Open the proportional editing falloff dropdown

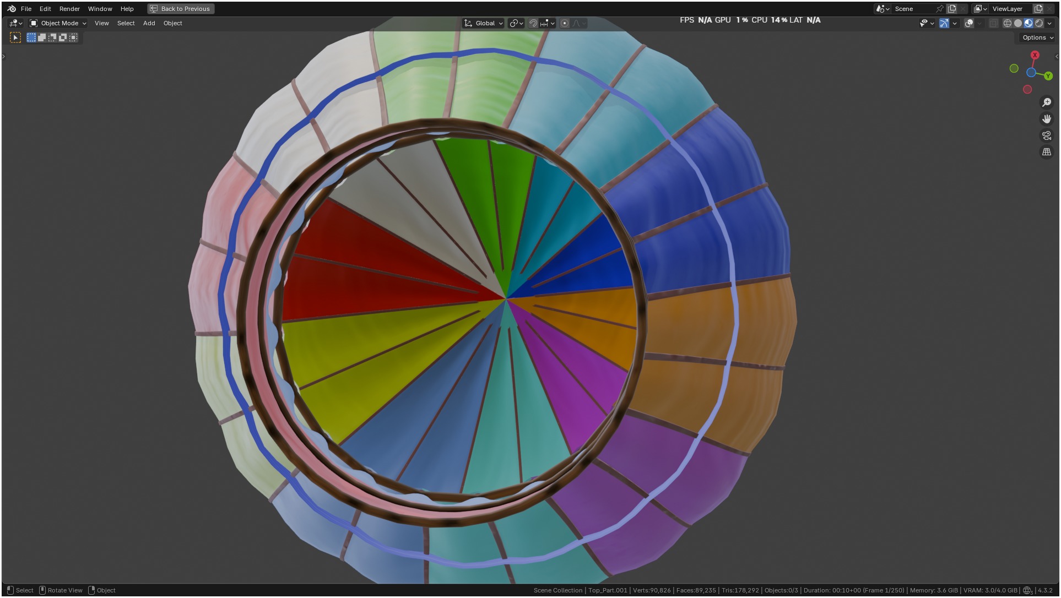pyautogui.click(x=579, y=23)
